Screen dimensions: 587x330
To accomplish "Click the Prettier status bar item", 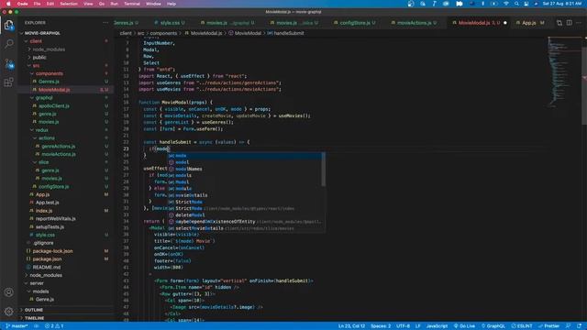I will click(x=549, y=326).
